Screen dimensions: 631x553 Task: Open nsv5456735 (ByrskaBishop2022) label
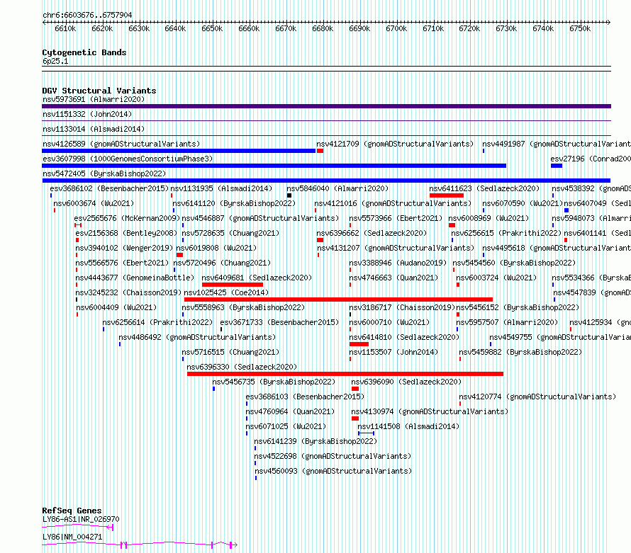pyautogui.click(x=274, y=382)
